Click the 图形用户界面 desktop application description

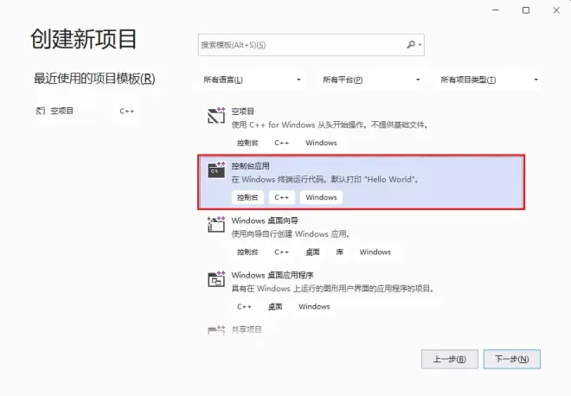333,288
